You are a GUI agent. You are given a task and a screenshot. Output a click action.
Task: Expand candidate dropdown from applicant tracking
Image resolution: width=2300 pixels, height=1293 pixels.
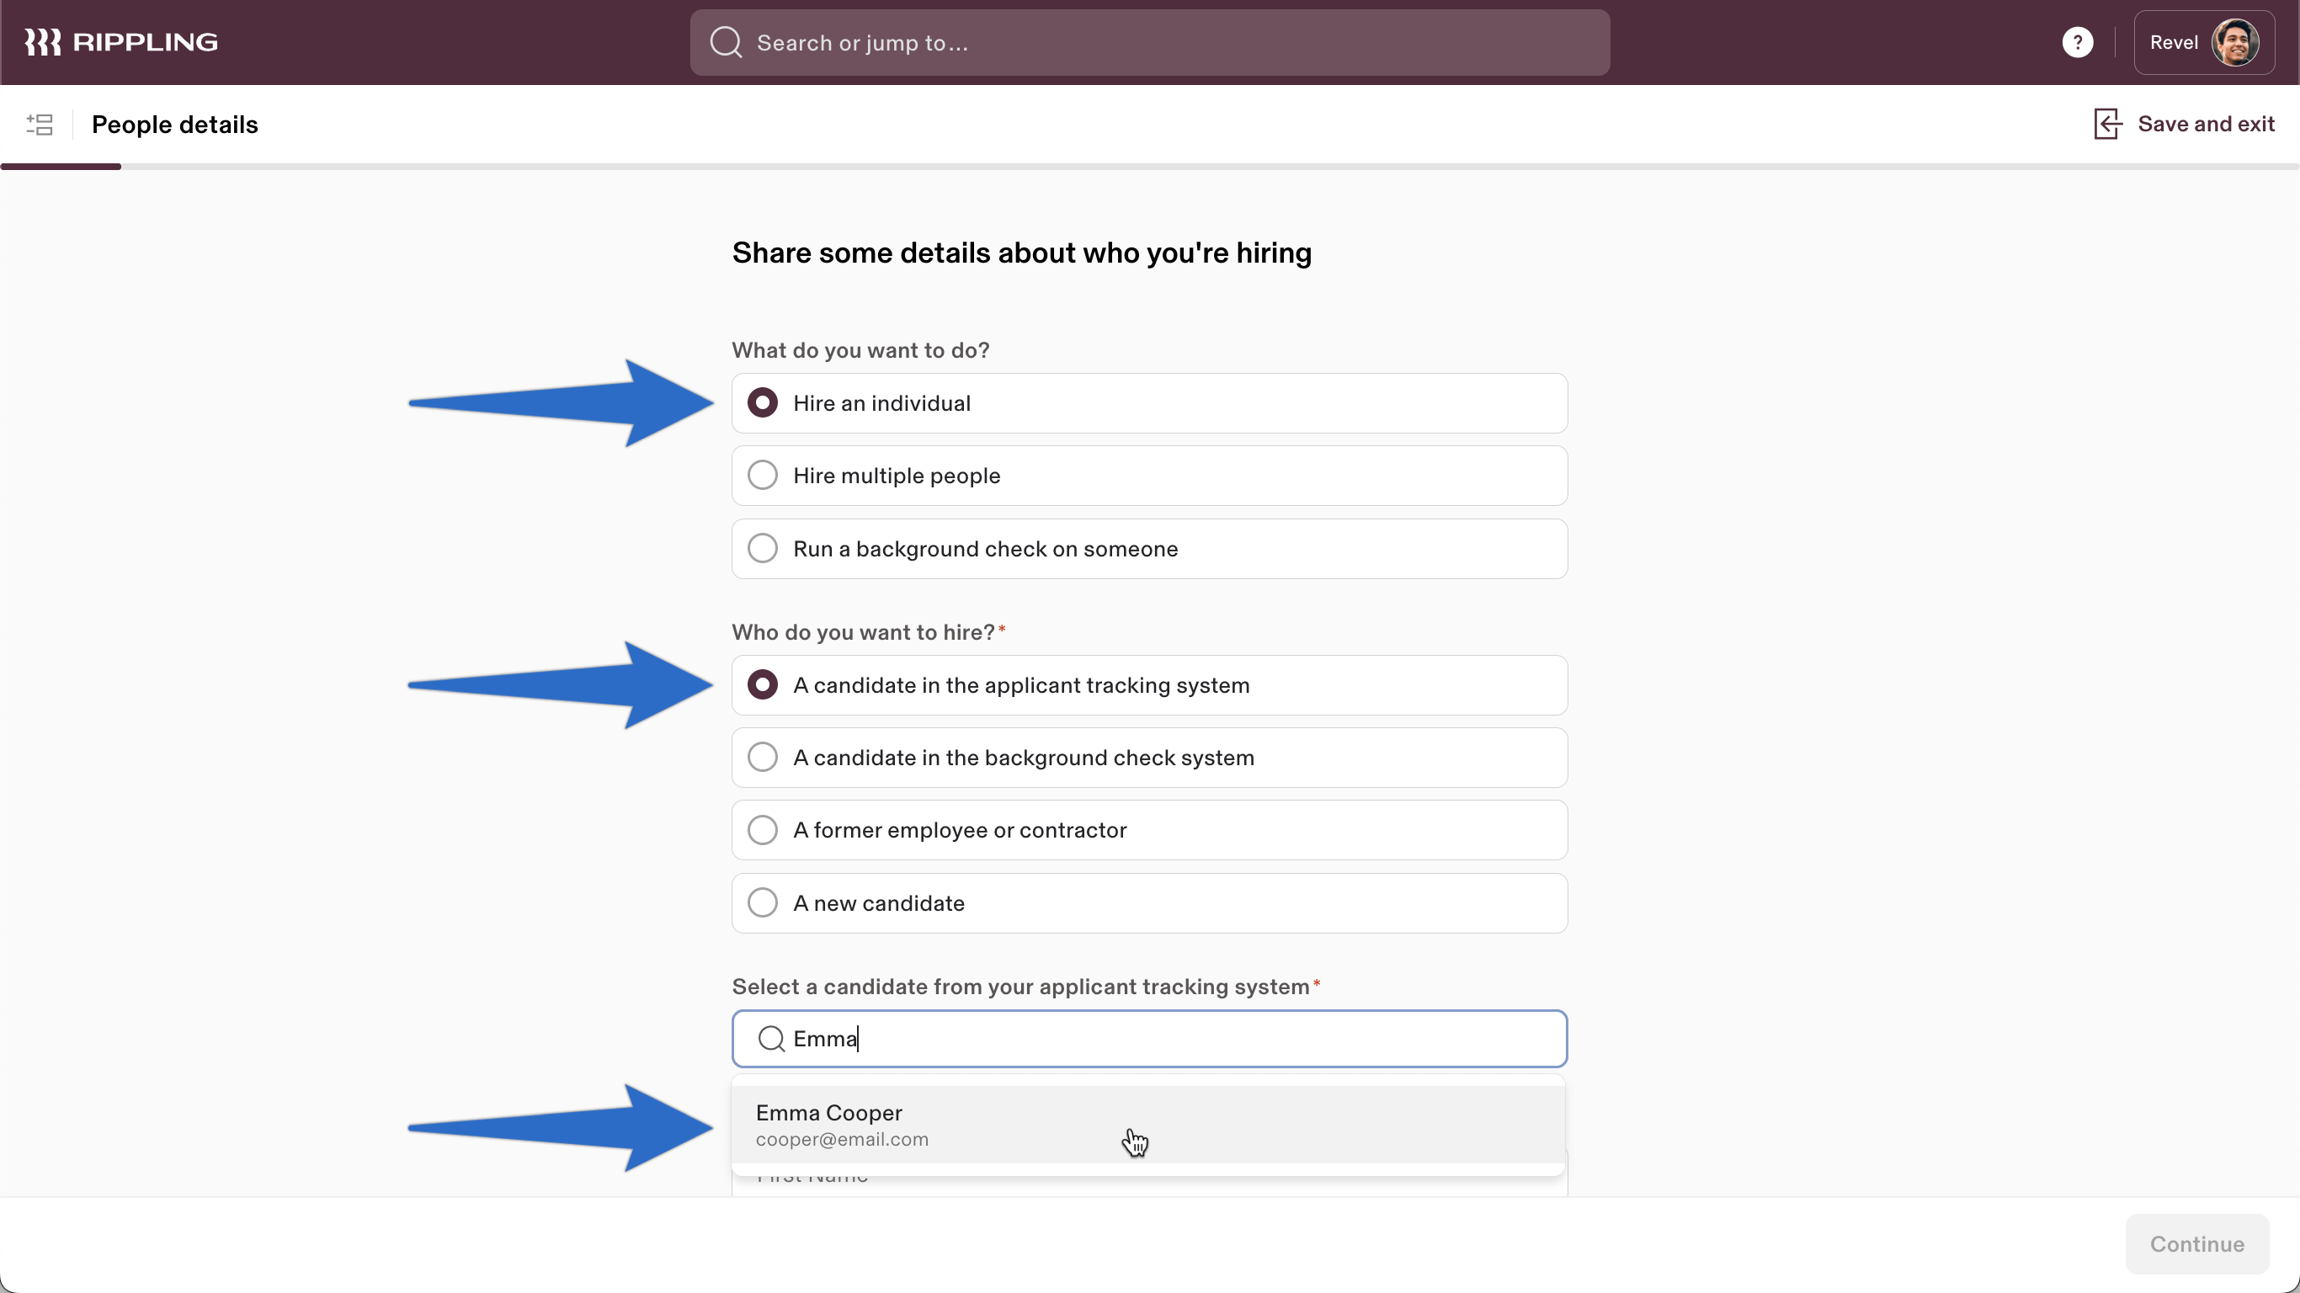pyautogui.click(x=1148, y=1037)
